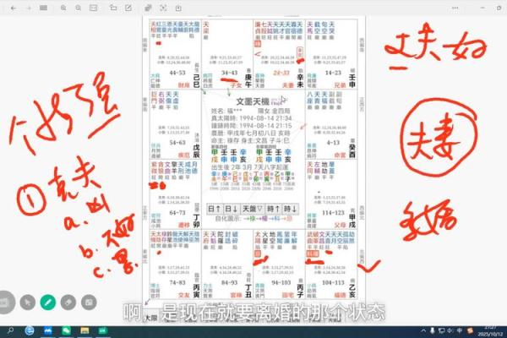Viewport: 507px width, 338px height.
Task: Click the 64~73 age range text
Action: pos(177,212)
